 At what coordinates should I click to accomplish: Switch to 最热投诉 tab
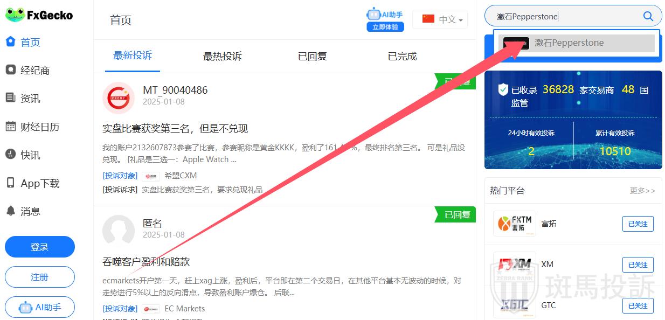click(222, 56)
